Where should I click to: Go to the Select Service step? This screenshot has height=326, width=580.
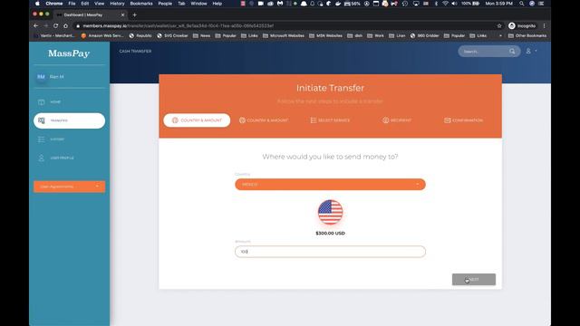point(330,120)
